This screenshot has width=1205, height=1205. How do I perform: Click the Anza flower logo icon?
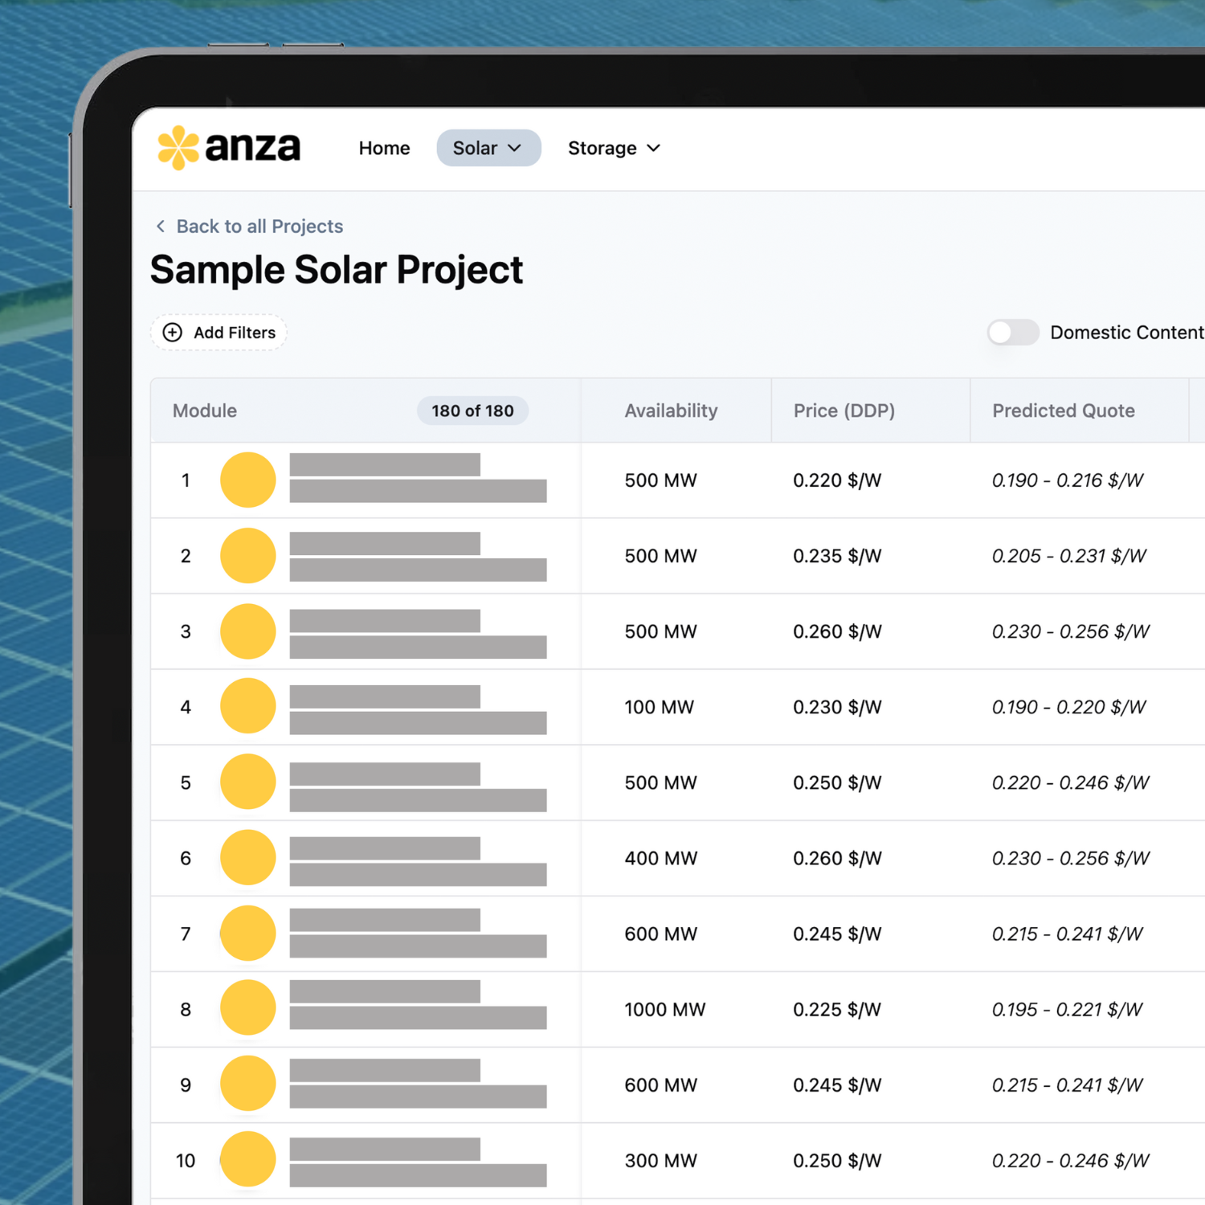click(x=178, y=148)
